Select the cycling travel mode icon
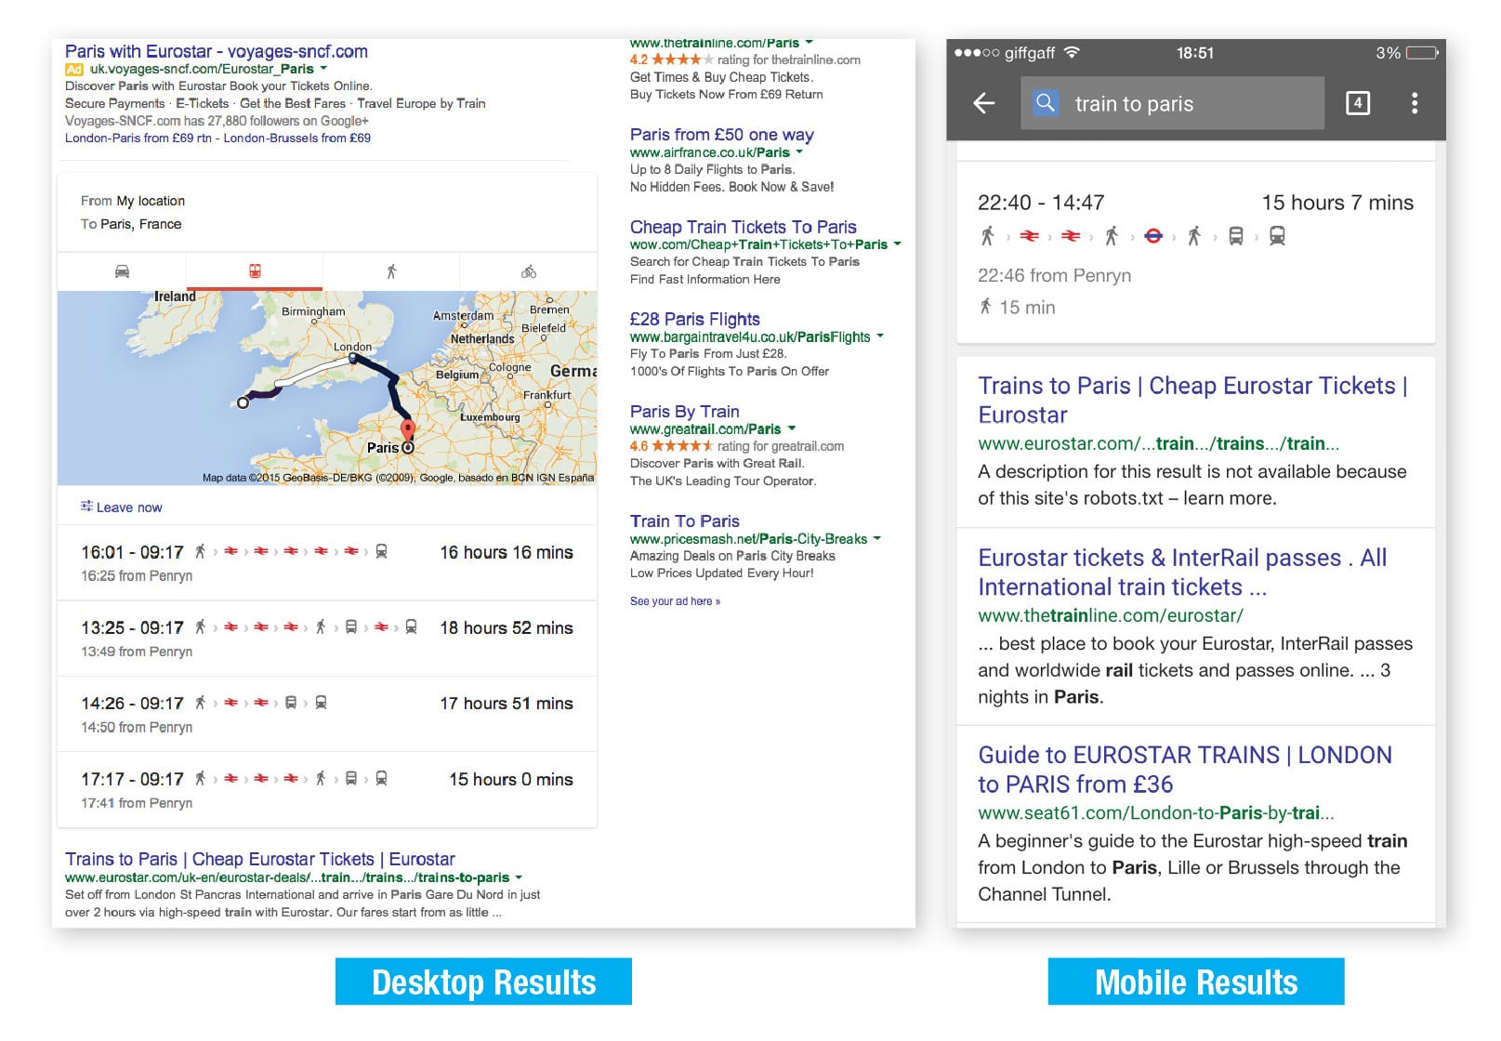1501x1041 pixels. click(528, 271)
